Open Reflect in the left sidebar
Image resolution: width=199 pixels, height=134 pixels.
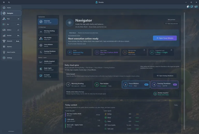tap(11, 30)
